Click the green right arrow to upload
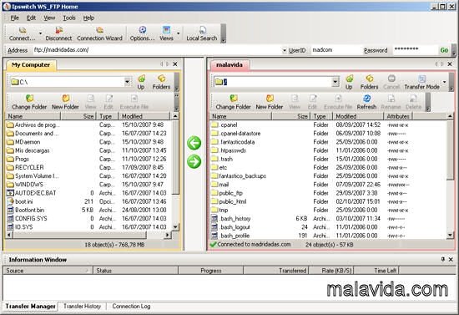 194,162
